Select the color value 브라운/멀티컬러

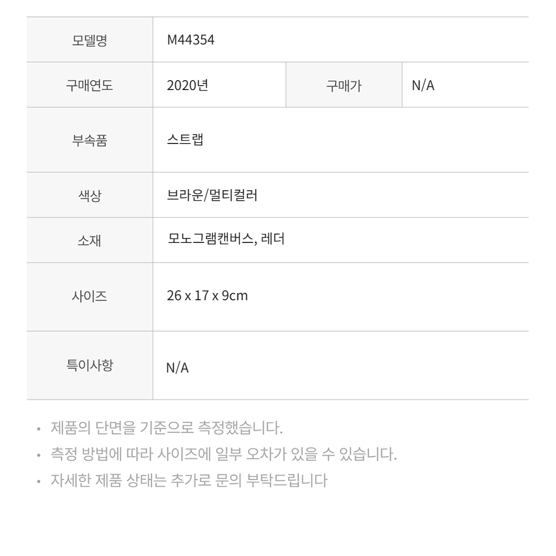(x=212, y=195)
